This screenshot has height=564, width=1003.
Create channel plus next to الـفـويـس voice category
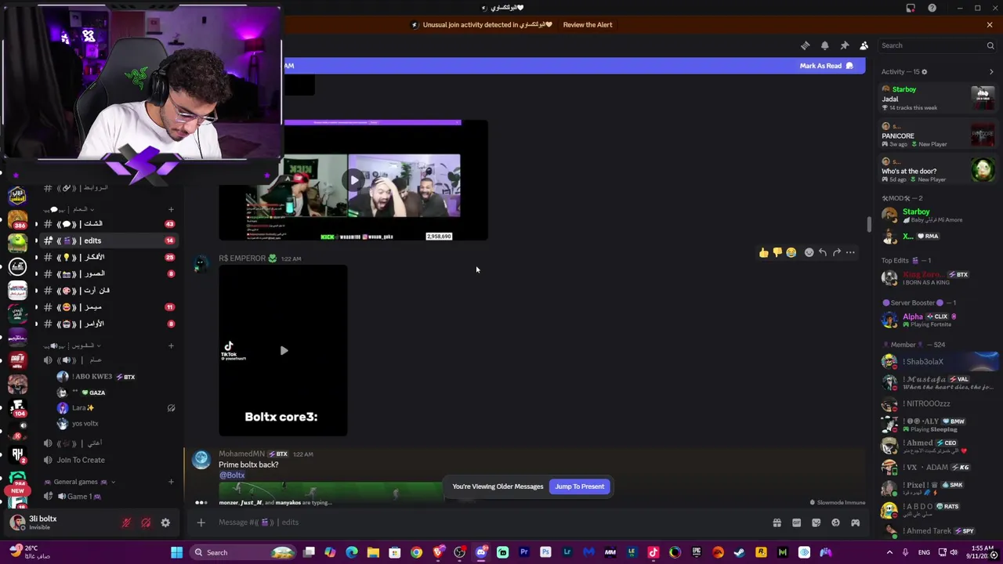pos(171,345)
